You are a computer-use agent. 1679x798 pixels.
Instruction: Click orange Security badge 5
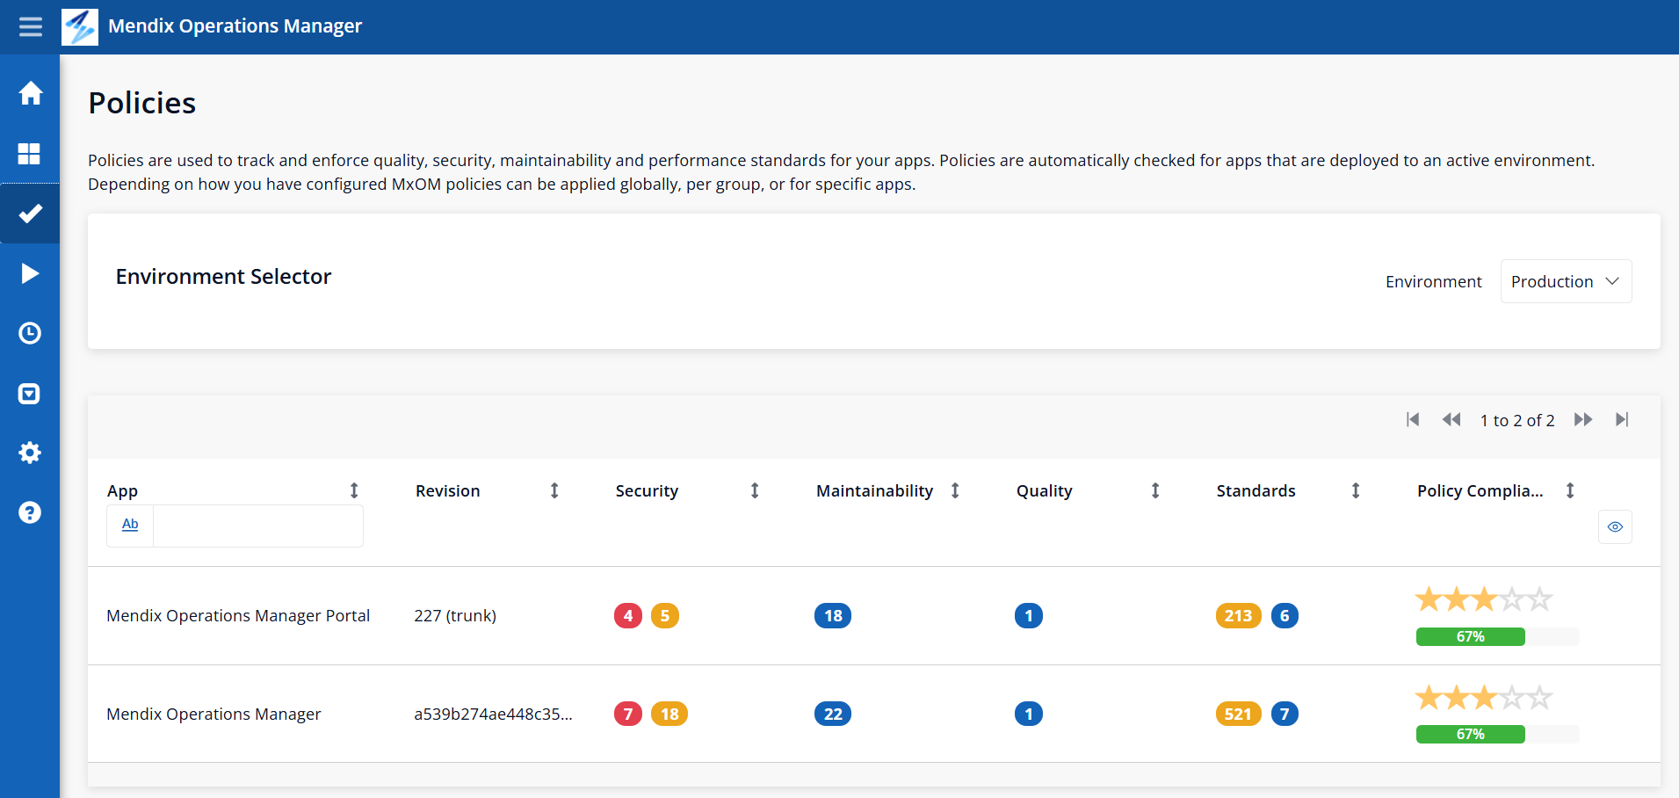coord(665,615)
